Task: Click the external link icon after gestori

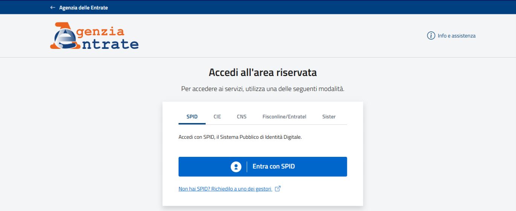Action: click(x=278, y=189)
